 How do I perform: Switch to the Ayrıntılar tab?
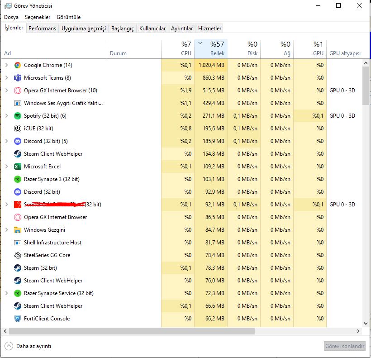click(x=182, y=29)
